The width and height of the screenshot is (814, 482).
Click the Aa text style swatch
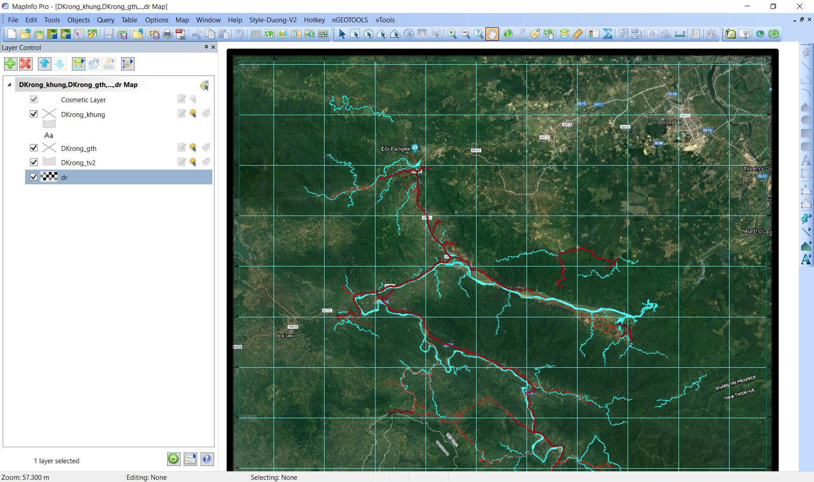point(49,135)
